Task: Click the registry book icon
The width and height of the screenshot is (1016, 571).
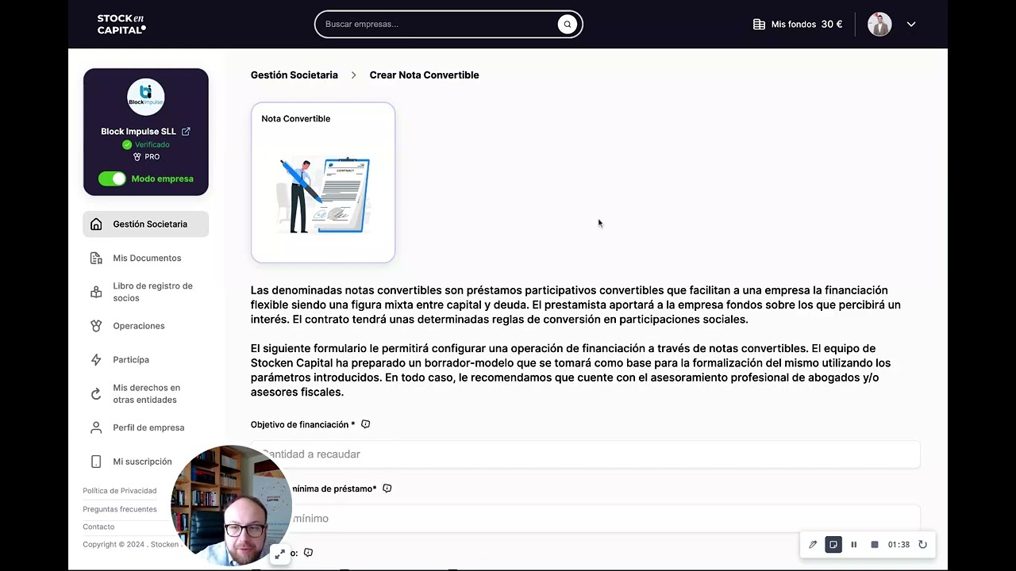Action: coord(96,292)
